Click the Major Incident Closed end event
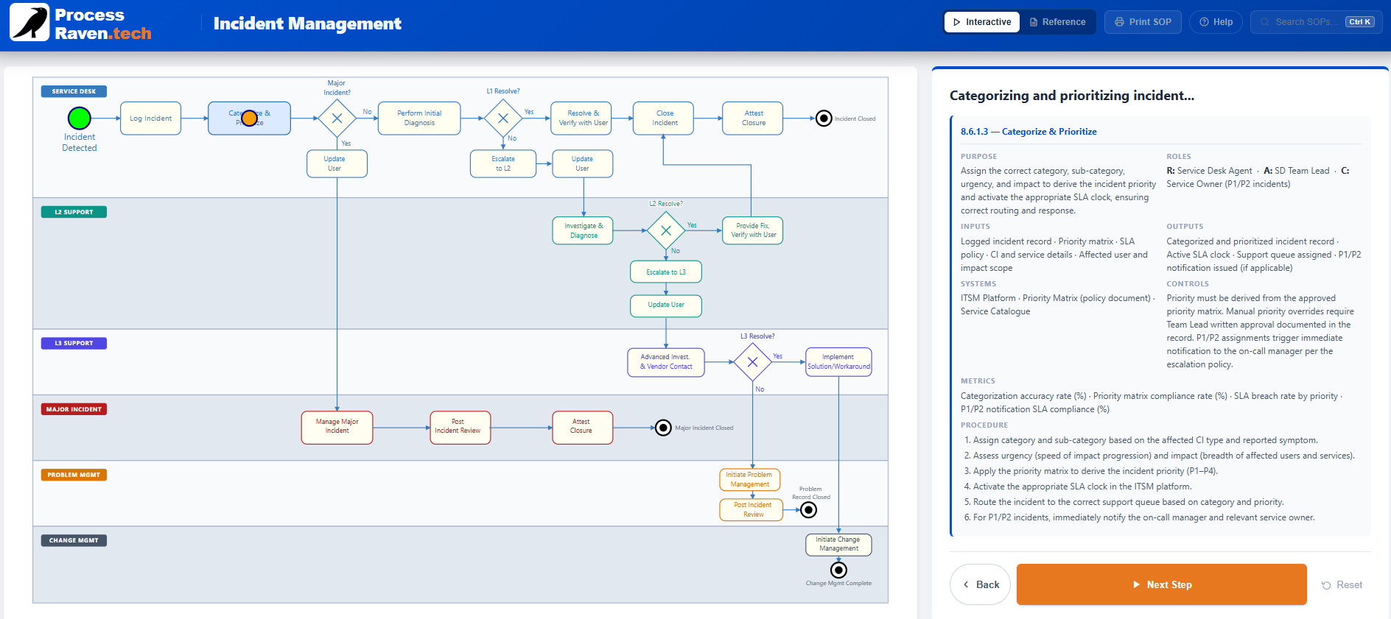 [x=663, y=428]
